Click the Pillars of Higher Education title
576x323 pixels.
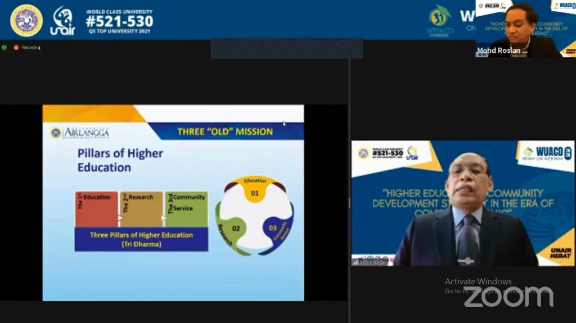120,160
